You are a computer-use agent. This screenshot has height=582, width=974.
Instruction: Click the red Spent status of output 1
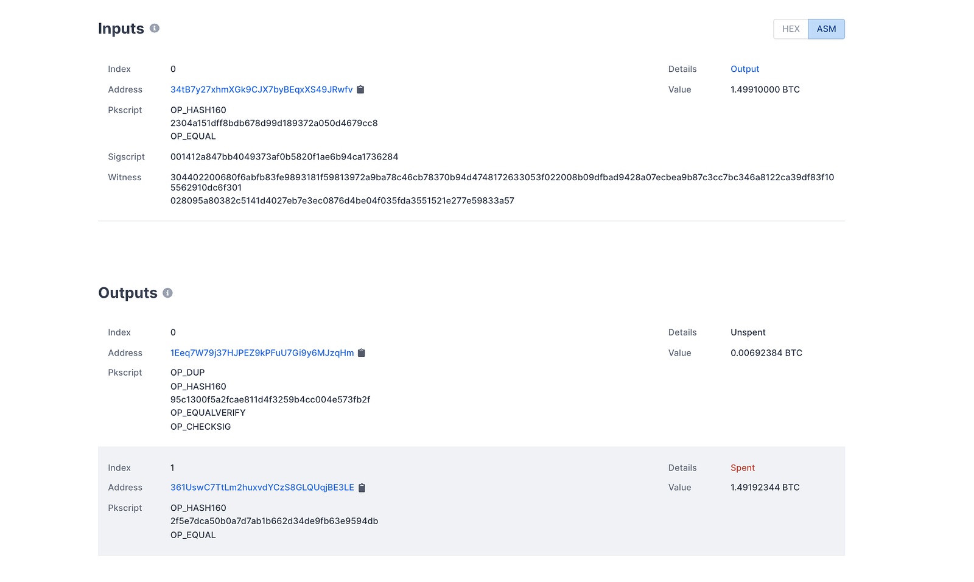(742, 468)
